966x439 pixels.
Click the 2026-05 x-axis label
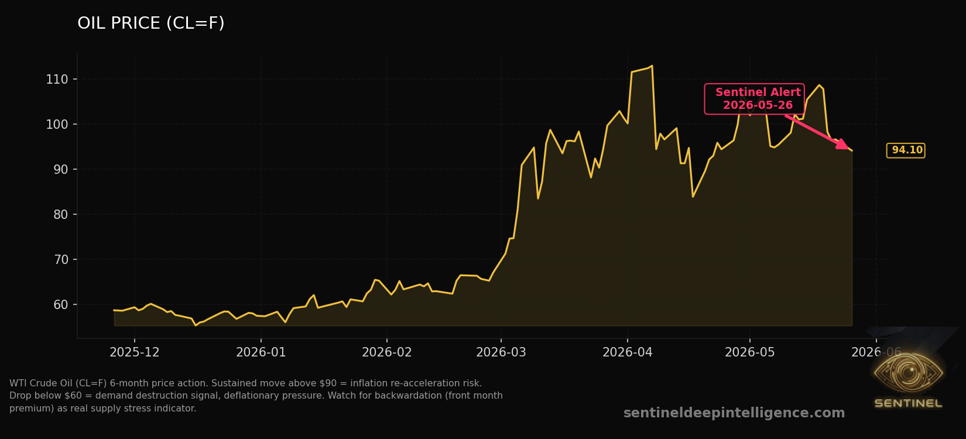point(750,352)
